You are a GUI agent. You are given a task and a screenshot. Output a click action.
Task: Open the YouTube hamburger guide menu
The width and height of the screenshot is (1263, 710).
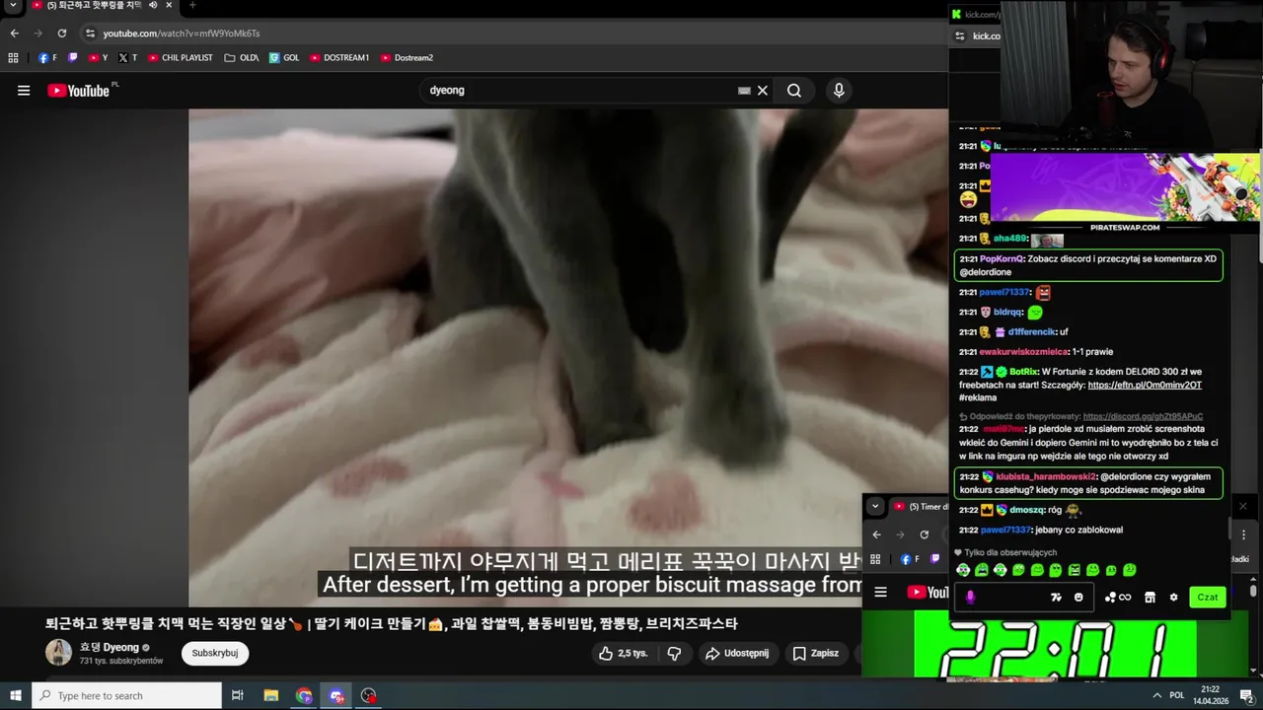pyautogui.click(x=24, y=91)
